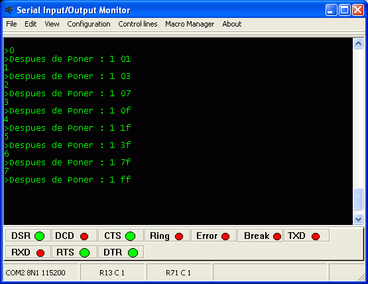Open the Macro Manager menu
Screen dimensions: 368x284
point(190,24)
